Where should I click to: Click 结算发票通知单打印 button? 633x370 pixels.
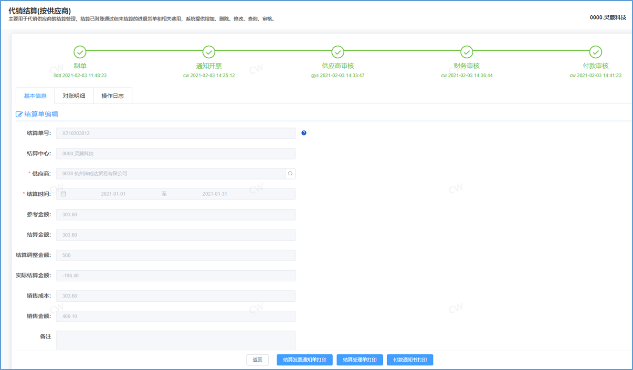[305, 360]
